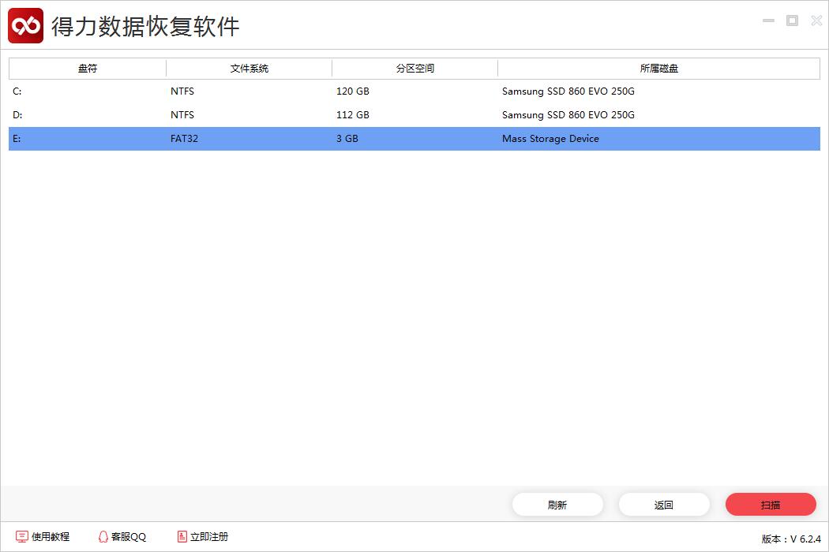
Task: Click the QQ penguin customer service icon
Action: coord(103,536)
